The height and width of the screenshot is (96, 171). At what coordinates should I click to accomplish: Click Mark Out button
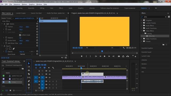click(x=90, y=56)
